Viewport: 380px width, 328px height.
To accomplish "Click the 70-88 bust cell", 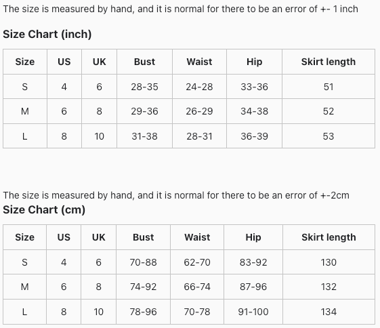I will pos(143,262).
